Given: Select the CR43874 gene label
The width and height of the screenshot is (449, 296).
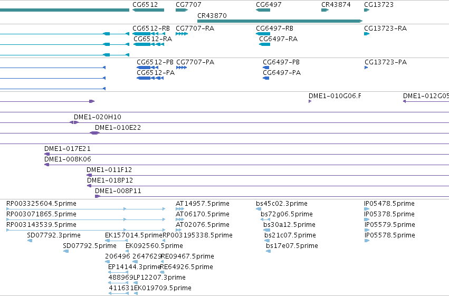Looking at the screenshot, I should (336, 5).
